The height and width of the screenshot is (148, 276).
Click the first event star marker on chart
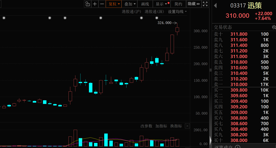click(x=4, y=18)
